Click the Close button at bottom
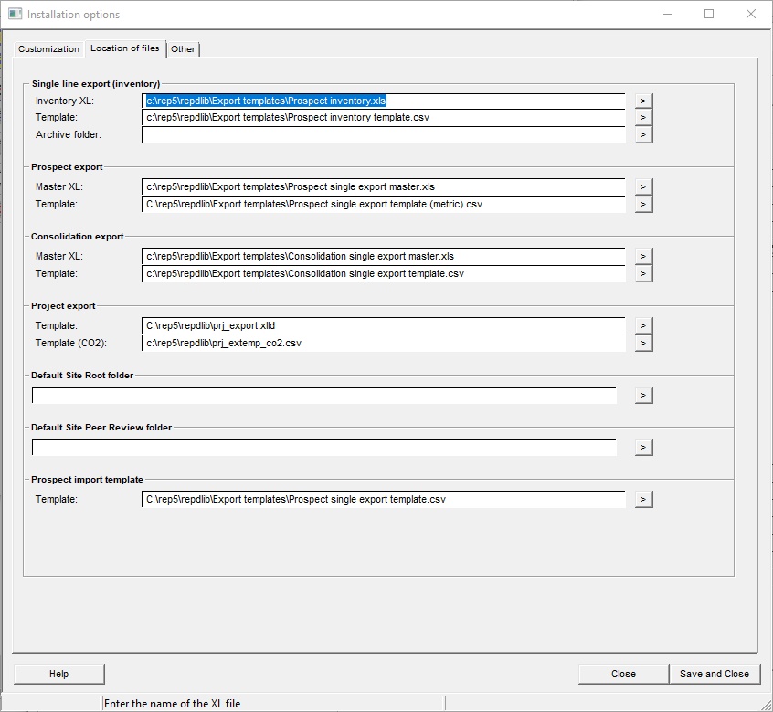This screenshot has width=773, height=712. click(623, 674)
